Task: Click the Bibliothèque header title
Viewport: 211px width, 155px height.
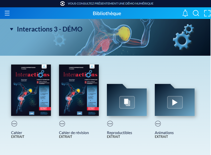Action: tap(107, 13)
